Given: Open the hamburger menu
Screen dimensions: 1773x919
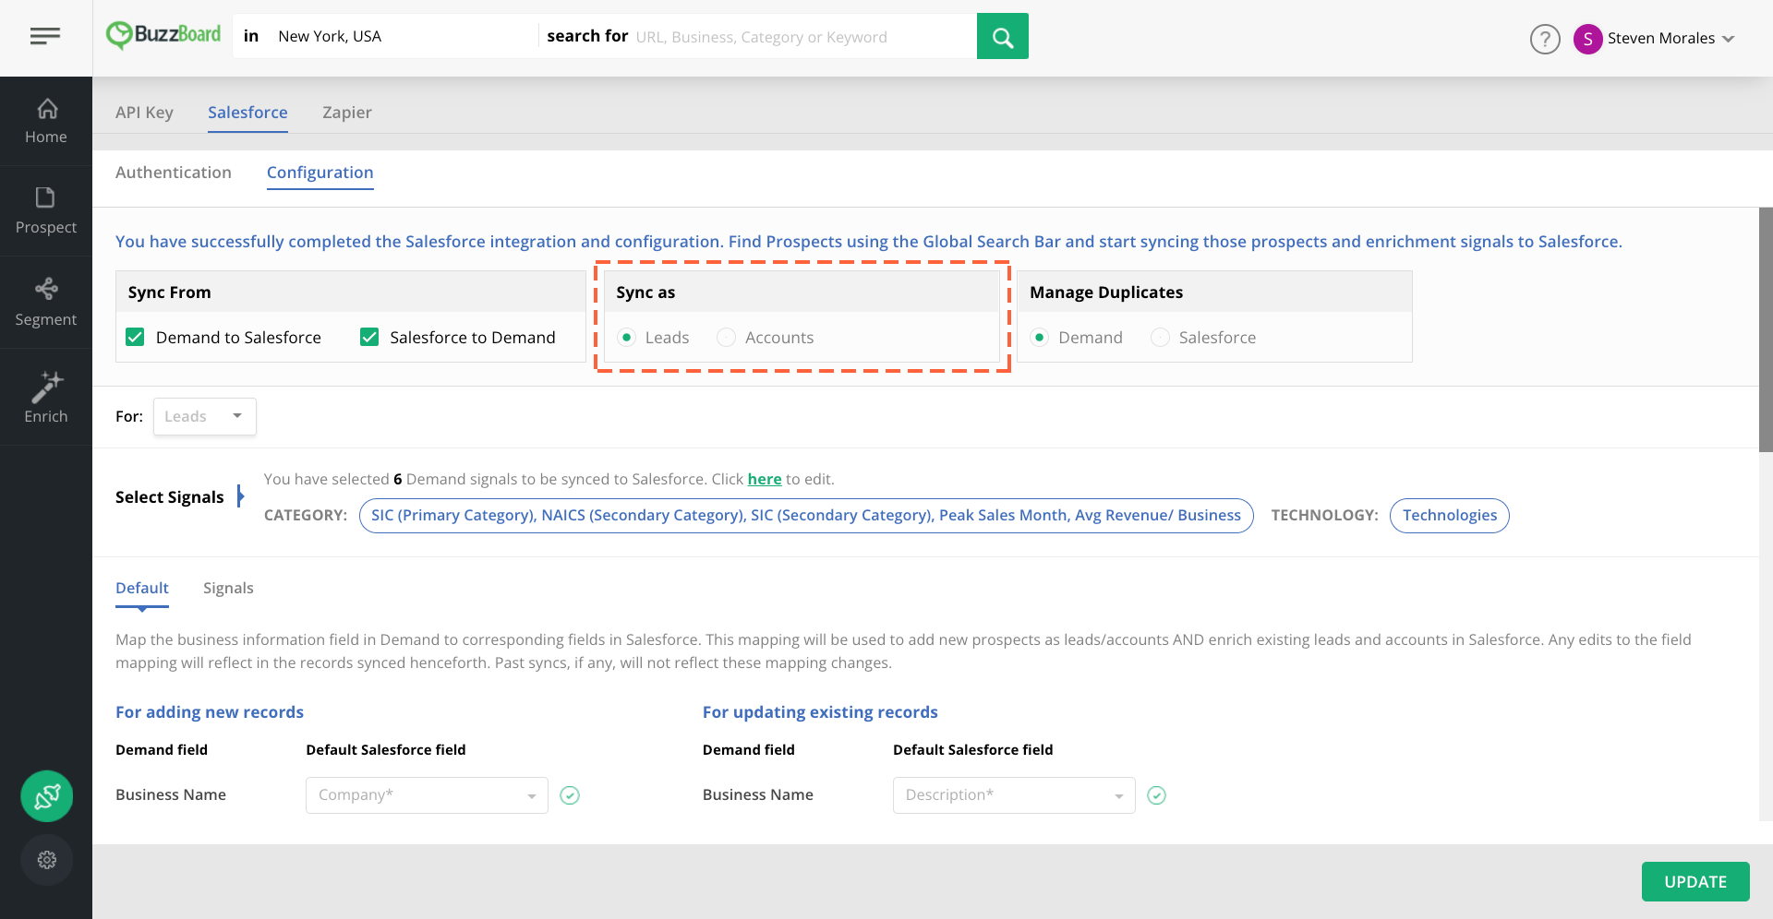Looking at the screenshot, I should [x=45, y=36].
